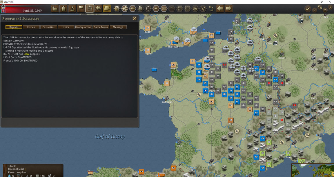Click the binoculars toolbar icon
Image resolution: width=334 pixels, height=177 pixels.
click(x=98, y=8)
